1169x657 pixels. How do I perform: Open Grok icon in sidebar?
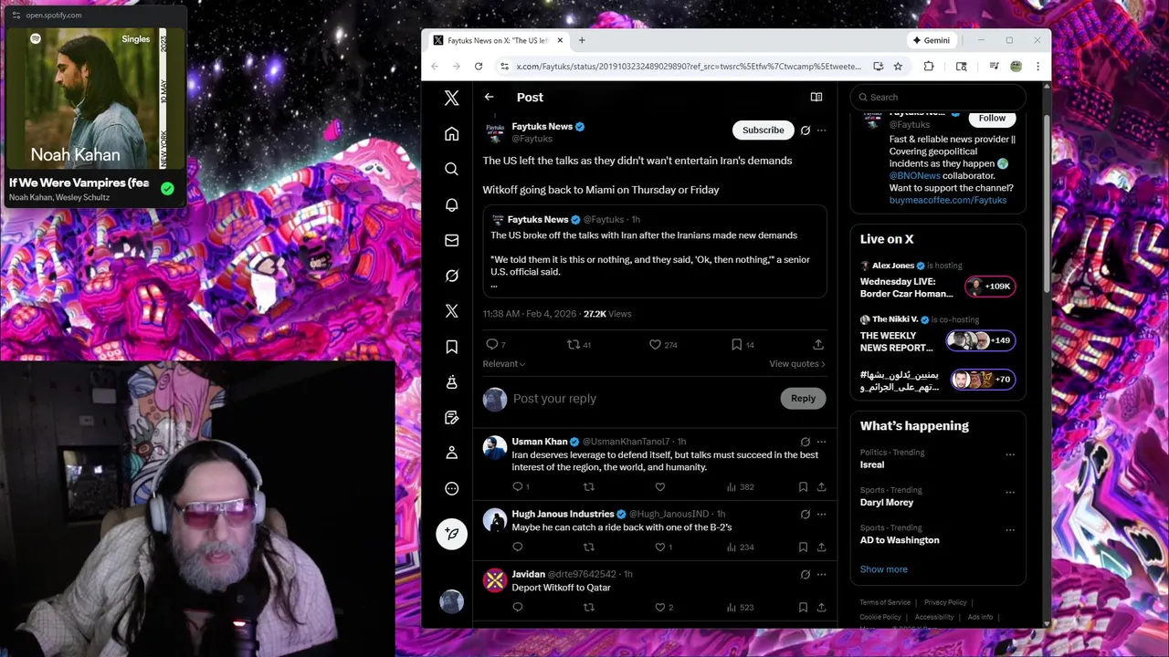tap(451, 276)
